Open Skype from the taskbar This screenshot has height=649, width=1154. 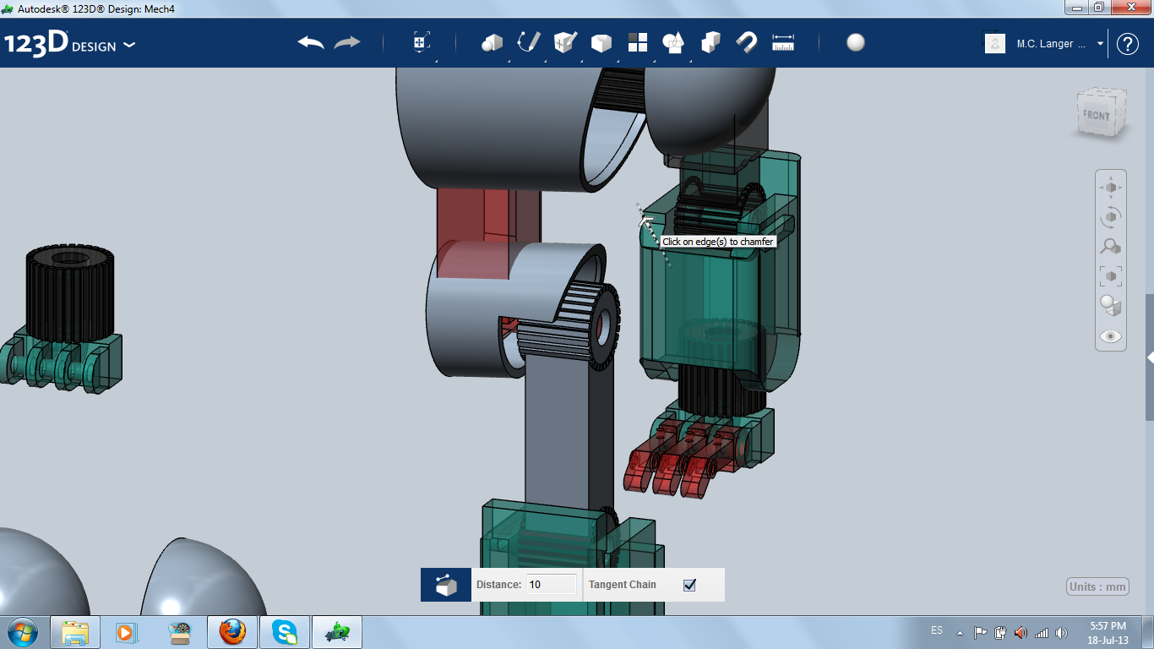(285, 632)
